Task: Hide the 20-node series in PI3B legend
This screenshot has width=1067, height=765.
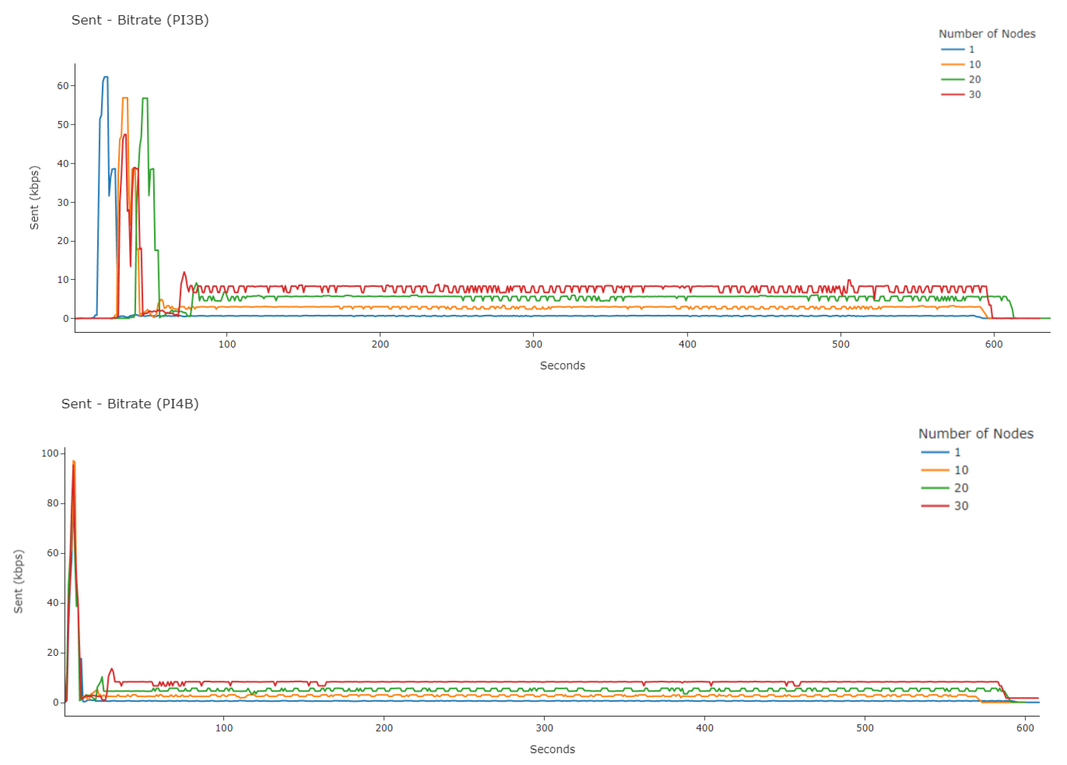Action: [x=975, y=79]
